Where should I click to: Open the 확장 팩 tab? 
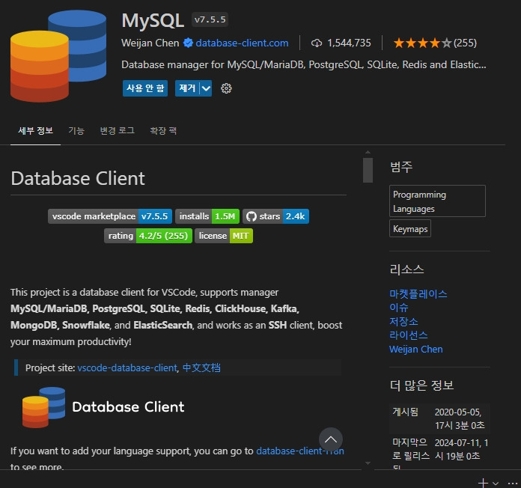[x=163, y=130]
